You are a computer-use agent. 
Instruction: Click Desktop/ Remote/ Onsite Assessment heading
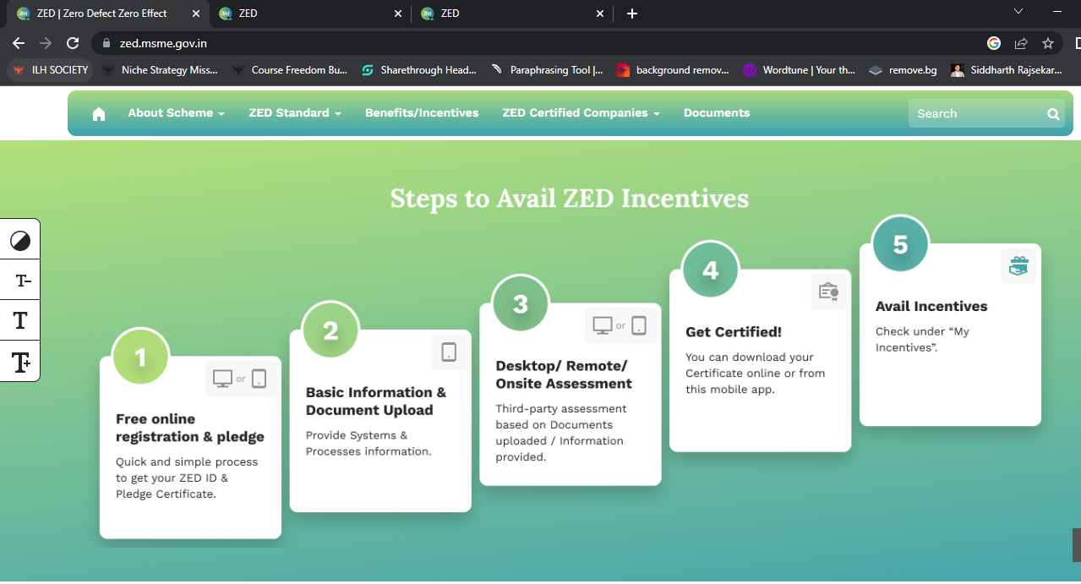pyautogui.click(x=564, y=374)
